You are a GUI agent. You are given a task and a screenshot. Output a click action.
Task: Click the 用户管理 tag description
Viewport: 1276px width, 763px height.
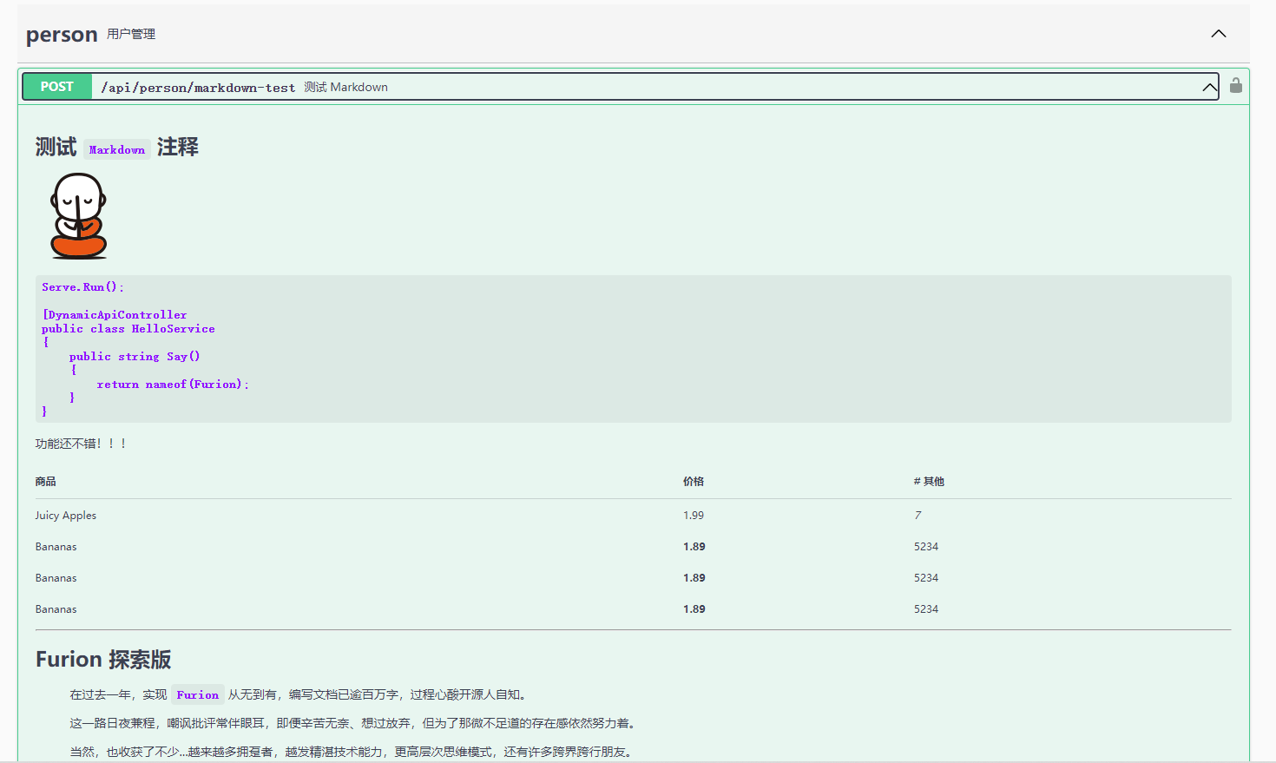click(x=131, y=34)
